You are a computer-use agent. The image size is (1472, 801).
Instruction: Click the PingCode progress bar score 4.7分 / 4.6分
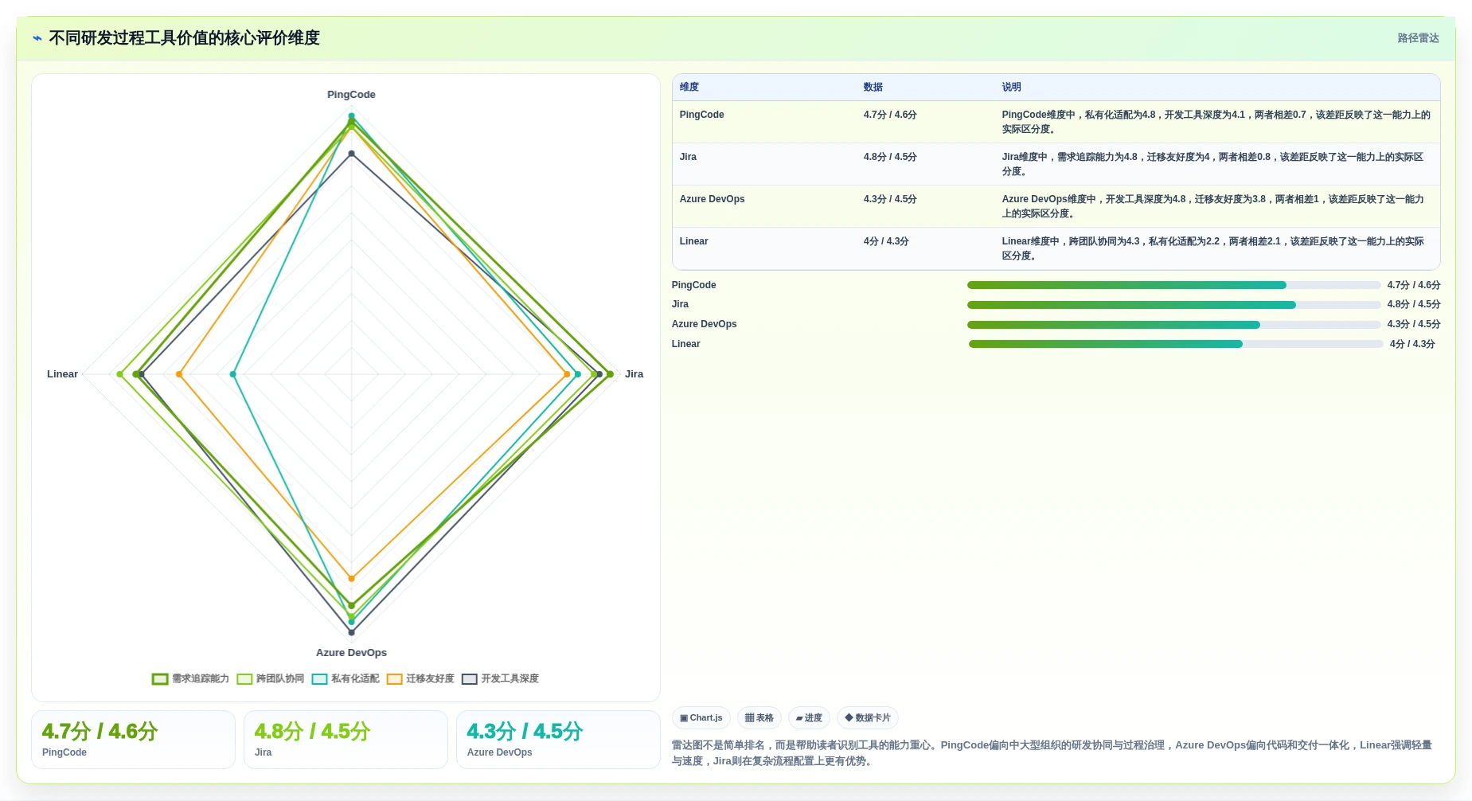(1413, 285)
